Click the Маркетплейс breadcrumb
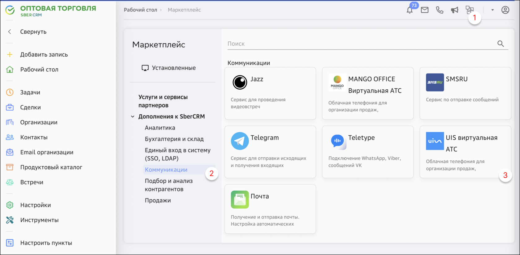 [184, 10]
